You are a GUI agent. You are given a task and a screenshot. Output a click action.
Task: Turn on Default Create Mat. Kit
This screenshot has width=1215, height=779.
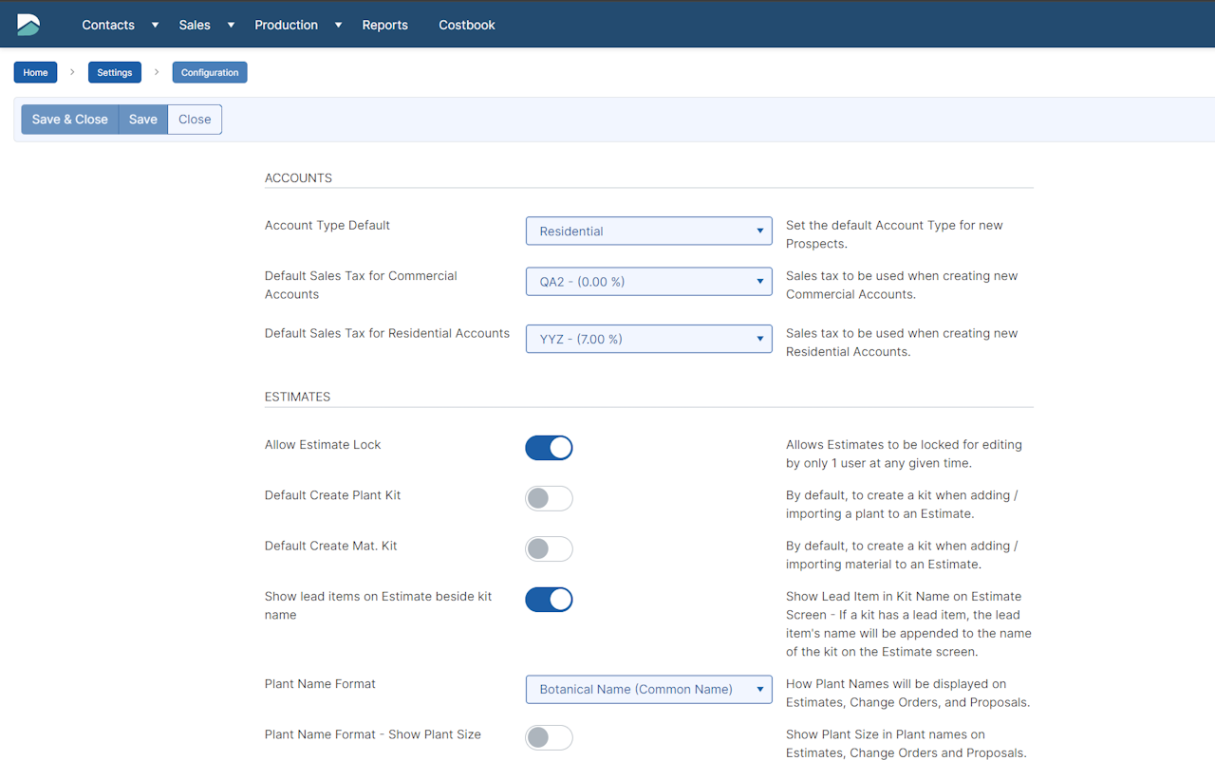coord(549,548)
